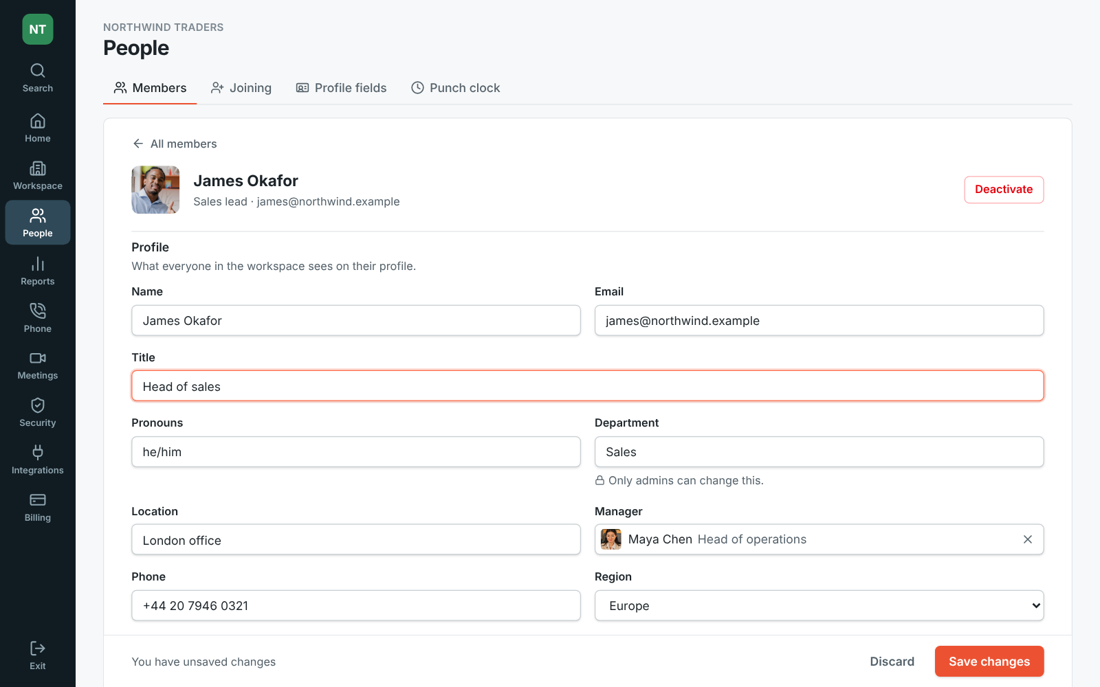Click the Manager field showing Maya Chen
The image size is (1100, 687).
click(819, 539)
